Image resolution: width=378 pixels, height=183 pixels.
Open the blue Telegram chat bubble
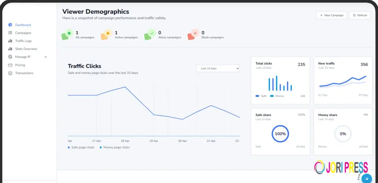[367, 179]
